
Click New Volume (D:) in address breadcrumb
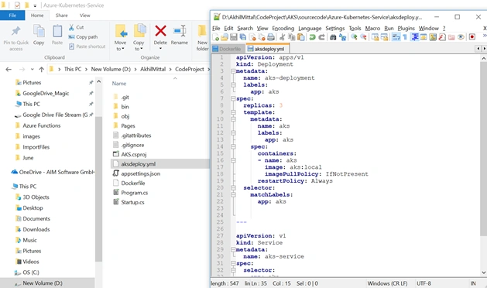[x=111, y=69]
